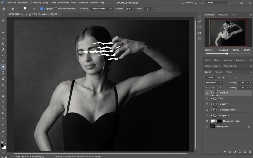Select the Zoom tool

[3, 131]
